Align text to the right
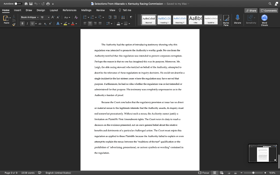This screenshot has height=175, width=280. (x=95, y=24)
